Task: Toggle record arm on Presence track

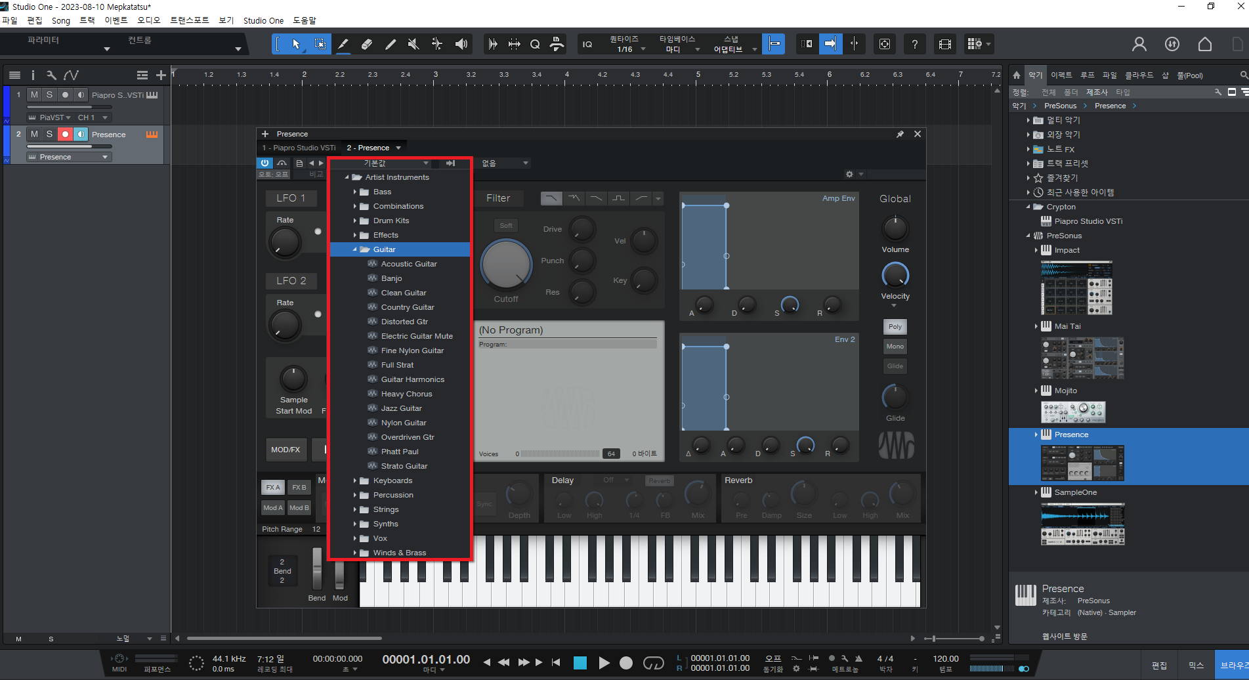Action: click(x=65, y=134)
